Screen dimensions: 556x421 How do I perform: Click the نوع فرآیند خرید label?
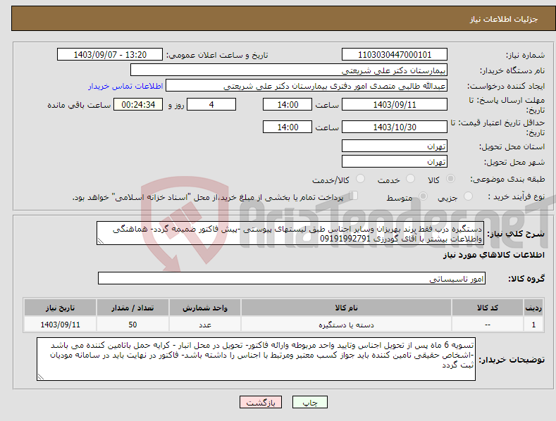517,196
